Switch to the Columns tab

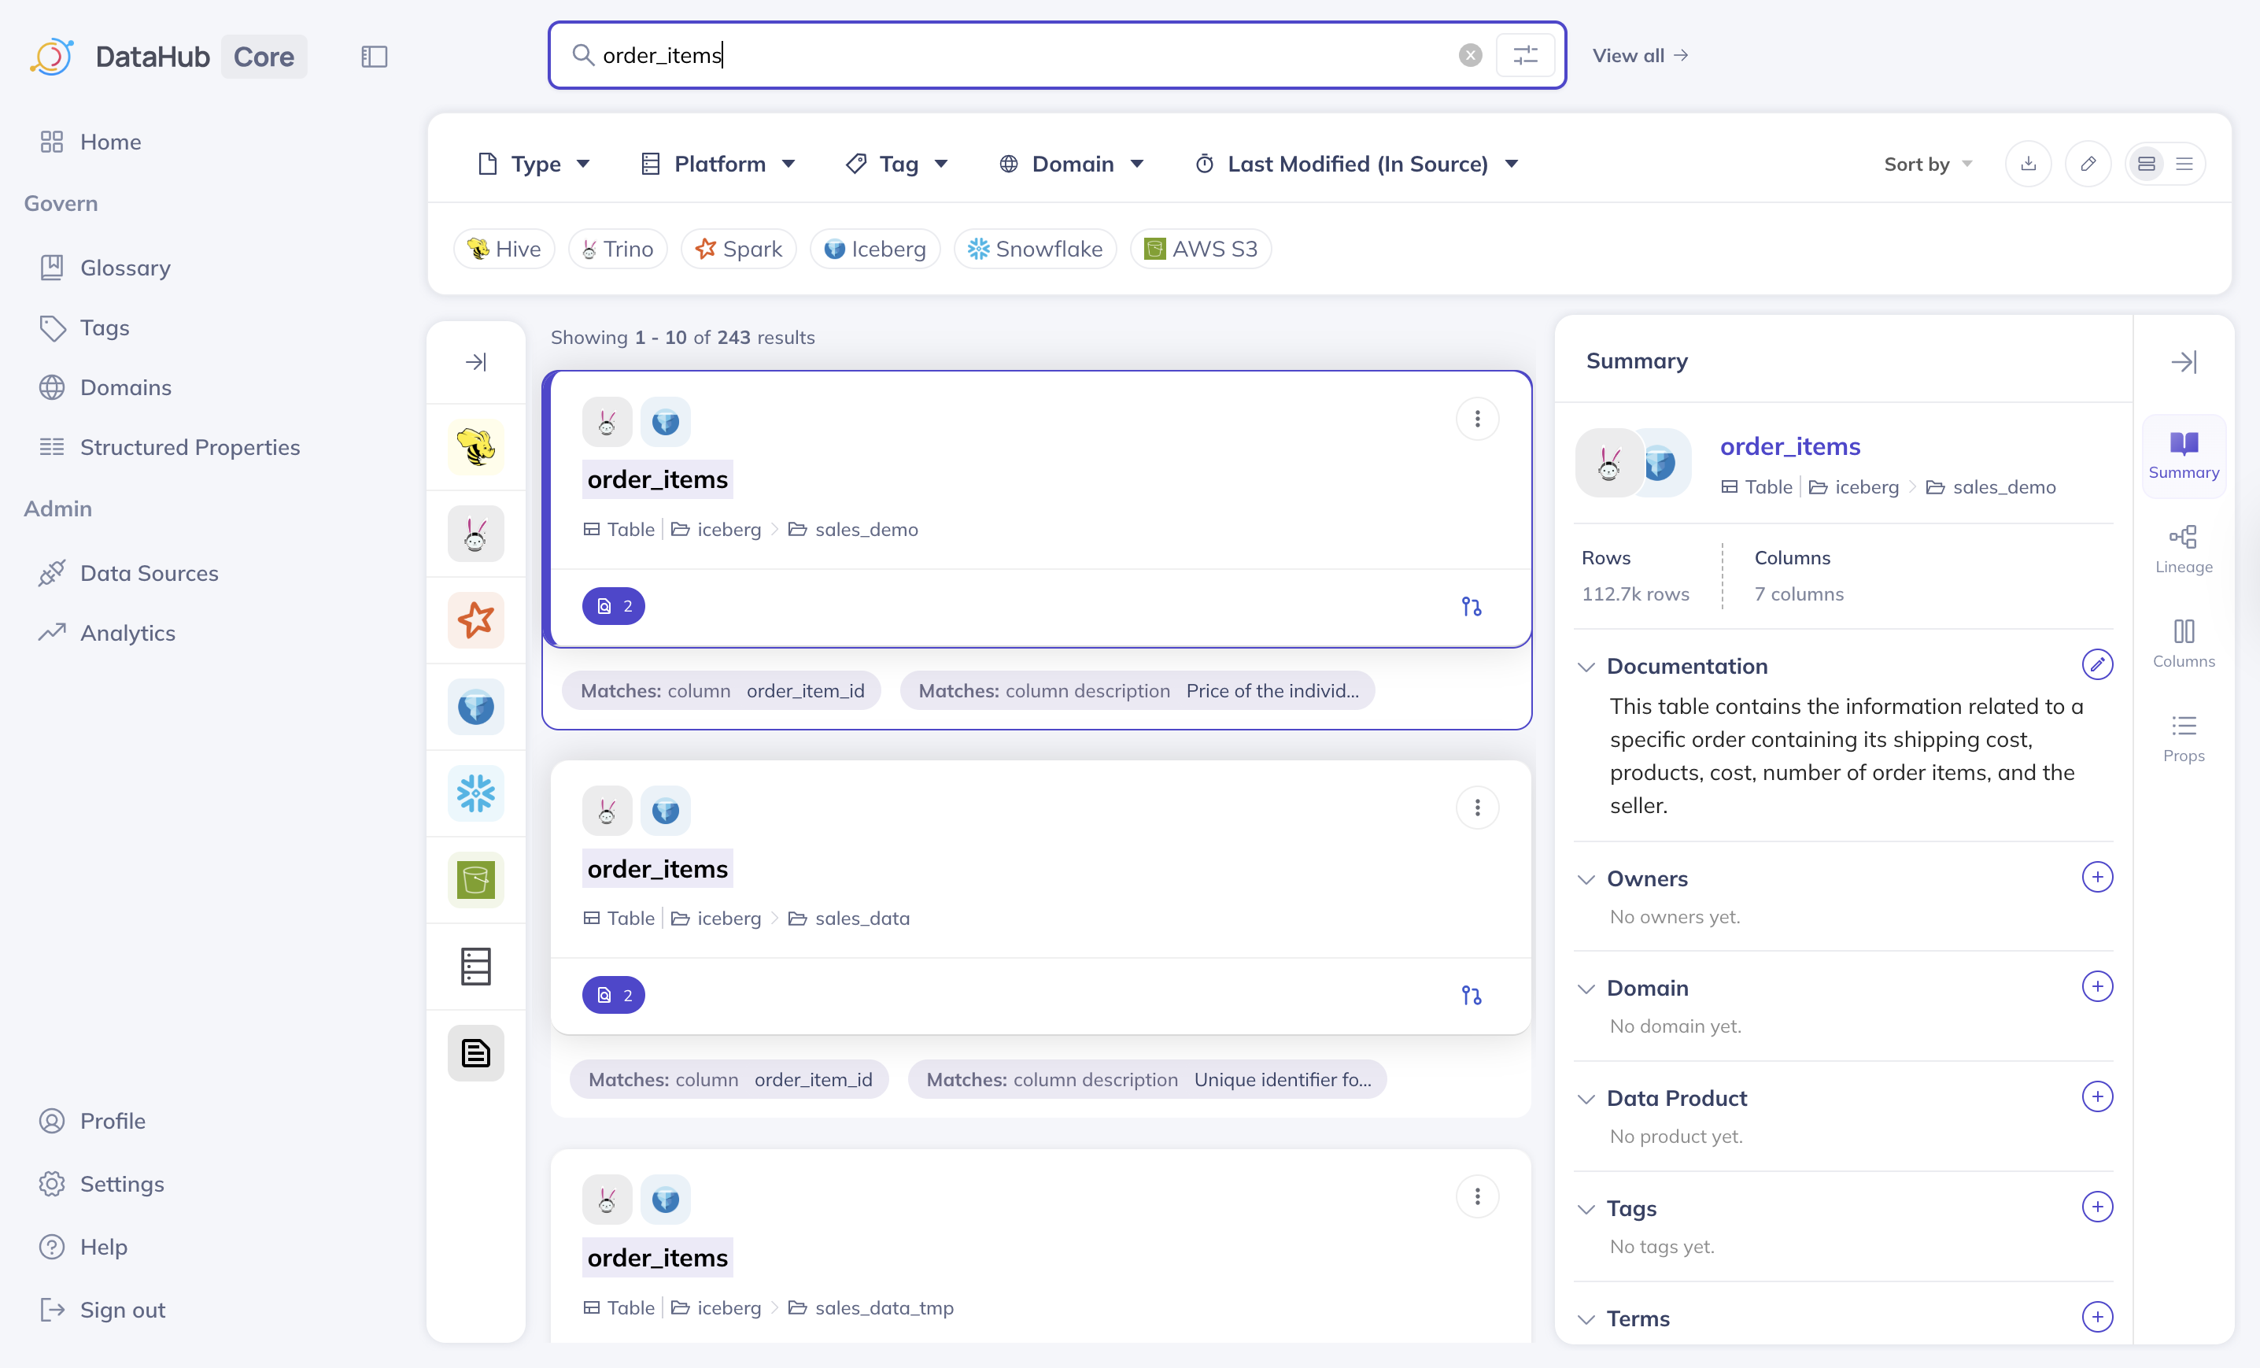[2183, 643]
